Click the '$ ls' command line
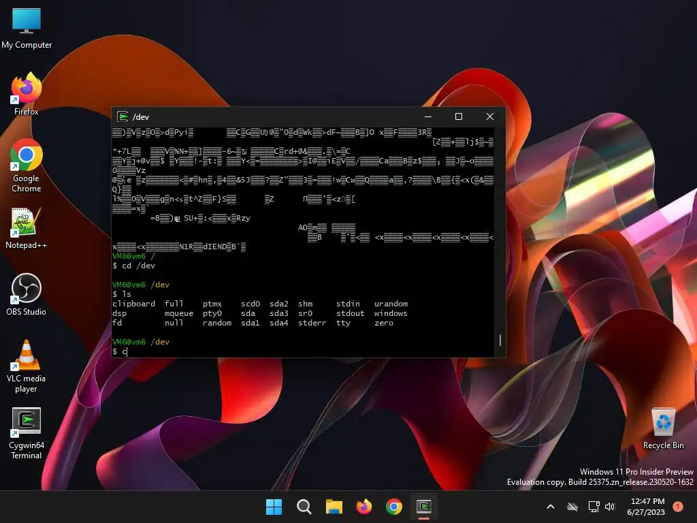The image size is (697, 523). 122,294
